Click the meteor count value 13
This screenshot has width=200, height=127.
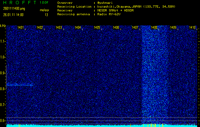(x=46, y=15)
